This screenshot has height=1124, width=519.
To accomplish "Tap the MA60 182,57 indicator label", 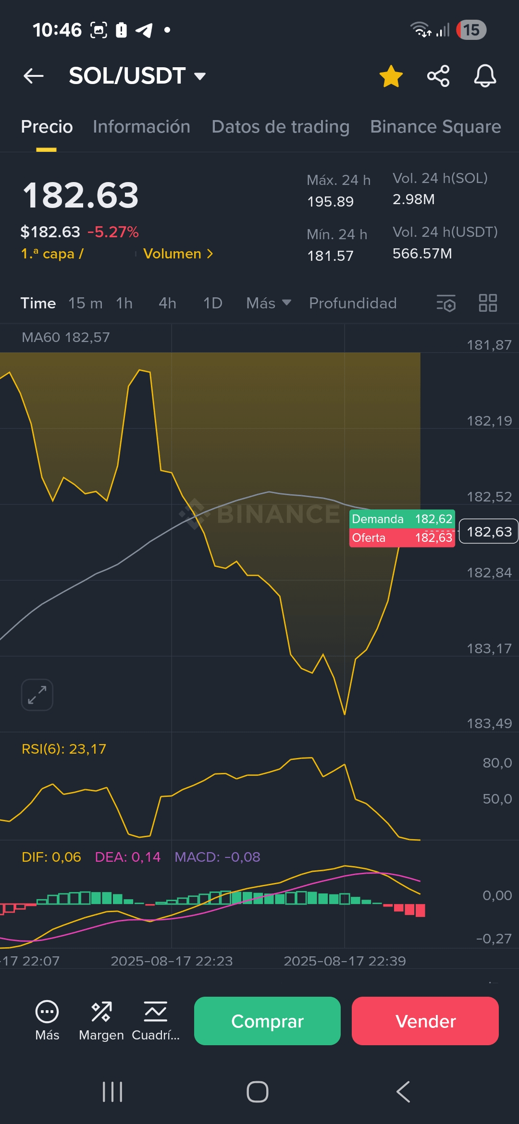I will click(x=66, y=337).
